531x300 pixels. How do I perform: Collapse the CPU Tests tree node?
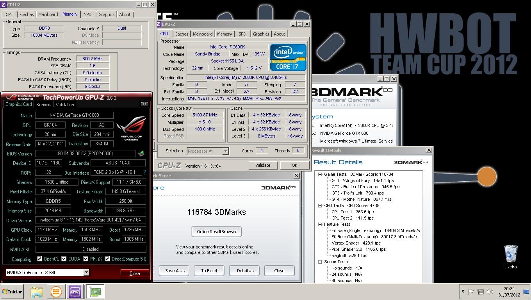320,205
